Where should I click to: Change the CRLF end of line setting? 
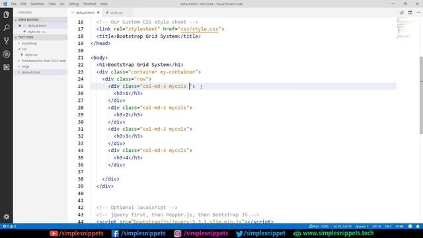coord(388,226)
